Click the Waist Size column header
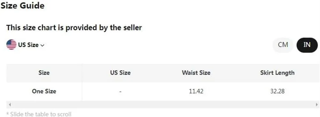This screenshot has height=117, width=320. [196, 73]
